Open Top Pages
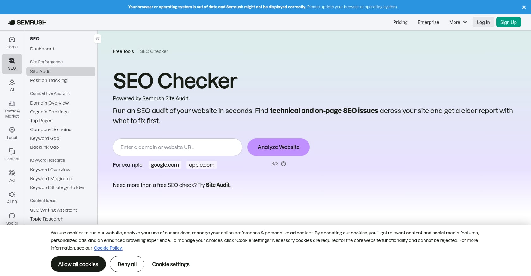 [61, 121]
